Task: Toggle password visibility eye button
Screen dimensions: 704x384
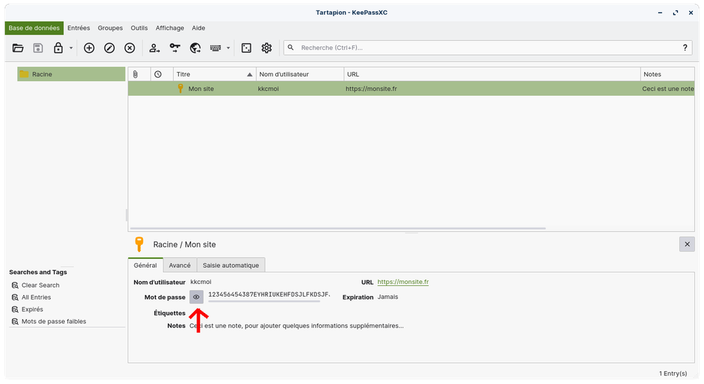Action: click(196, 297)
